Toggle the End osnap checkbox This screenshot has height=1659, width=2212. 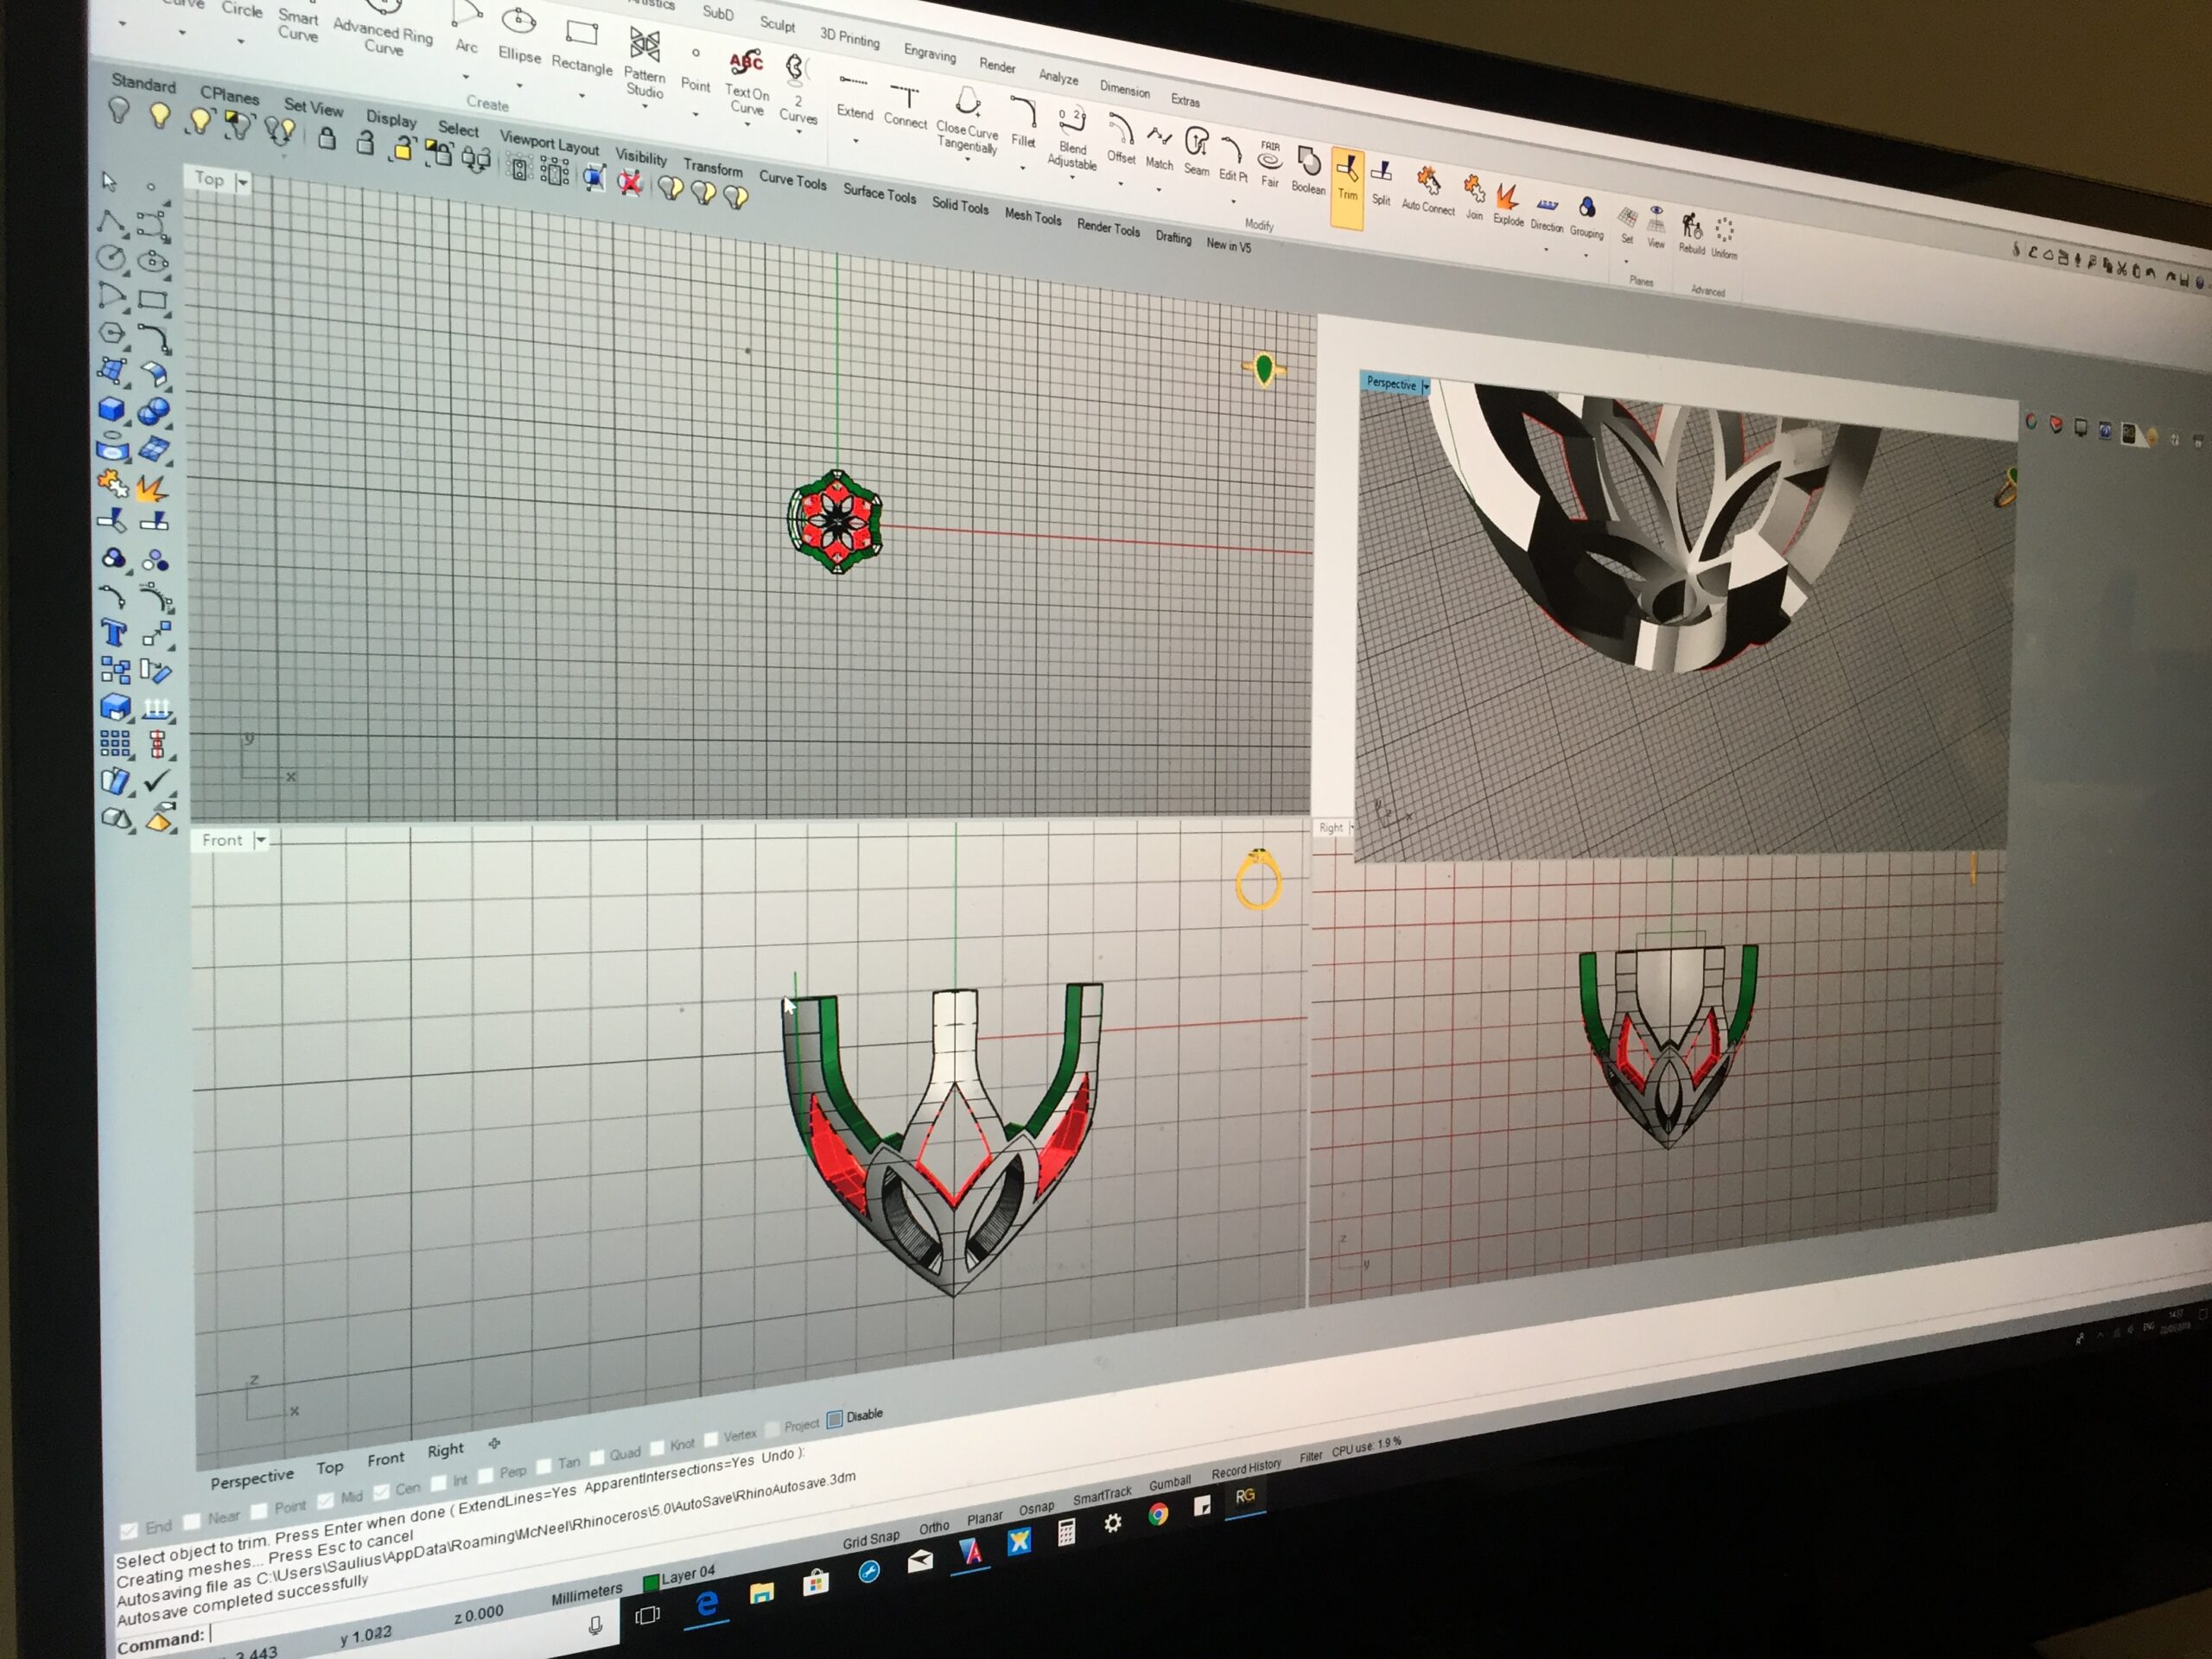coord(128,1530)
